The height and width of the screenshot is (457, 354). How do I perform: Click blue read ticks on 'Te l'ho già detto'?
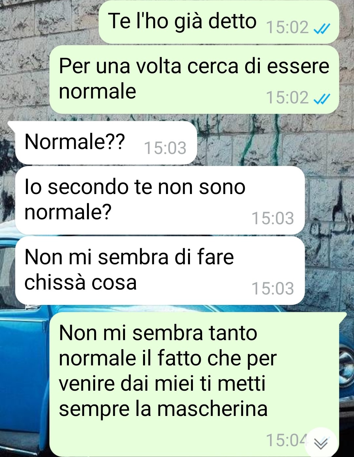[322, 29]
